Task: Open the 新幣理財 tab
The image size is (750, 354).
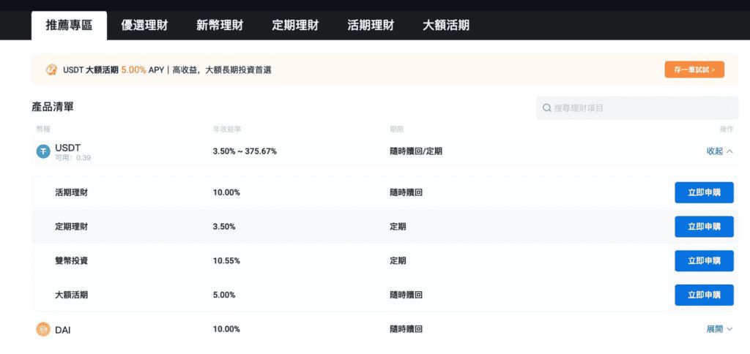Action: point(220,25)
